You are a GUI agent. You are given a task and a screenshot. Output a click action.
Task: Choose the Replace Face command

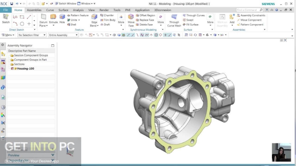coord(145,20)
